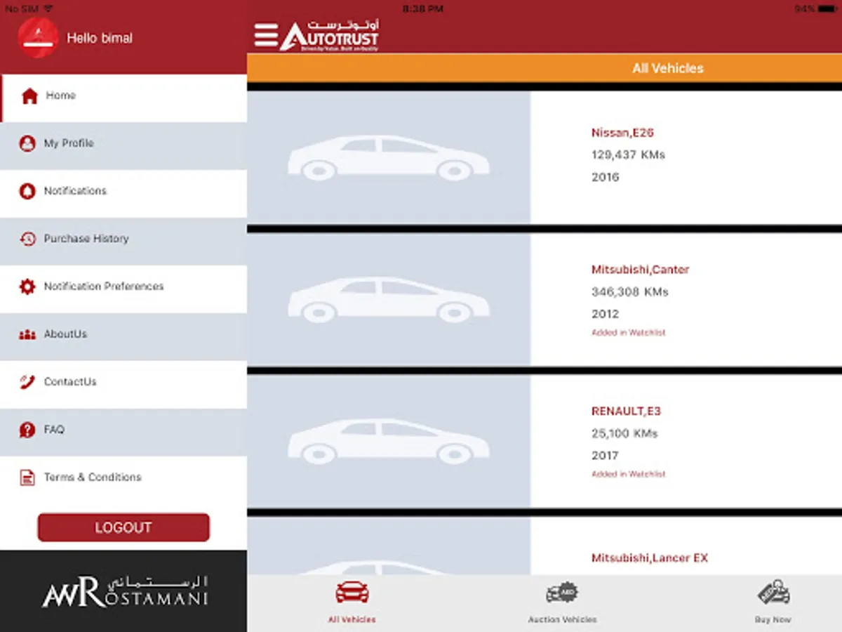Switch to All Vehicles tab label
Viewport: 842px width, 632px height.
coord(352,619)
